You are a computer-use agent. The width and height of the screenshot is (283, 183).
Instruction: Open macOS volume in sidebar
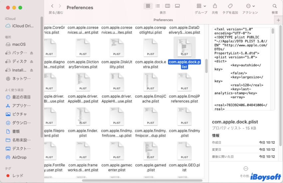[16, 44]
